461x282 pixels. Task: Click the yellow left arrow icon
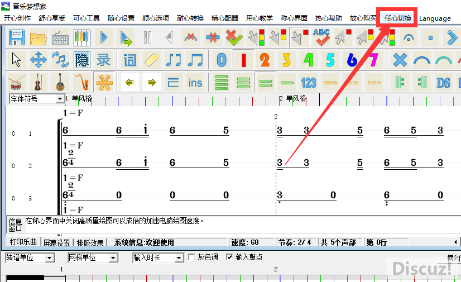129,82
